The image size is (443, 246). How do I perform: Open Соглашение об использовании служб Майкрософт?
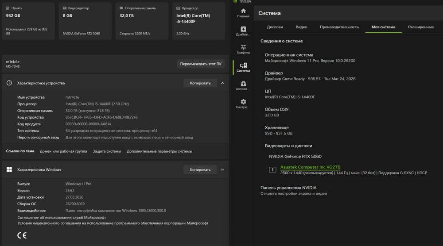tap(62, 217)
